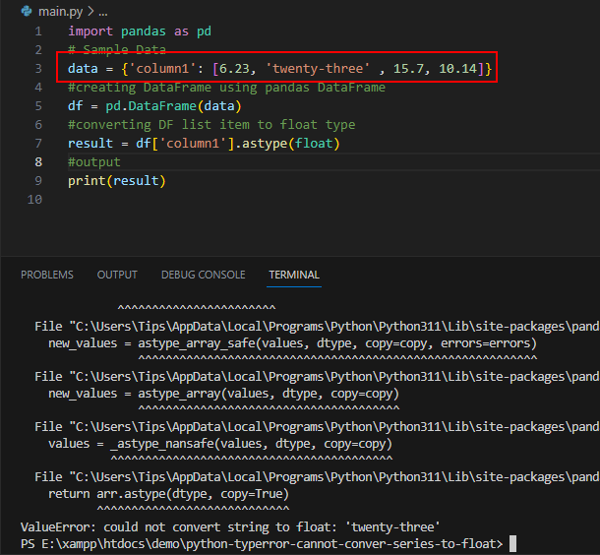Click the '#converting DF list item to float type' comment
The height and width of the screenshot is (555, 600).
pyautogui.click(x=211, y=125)
